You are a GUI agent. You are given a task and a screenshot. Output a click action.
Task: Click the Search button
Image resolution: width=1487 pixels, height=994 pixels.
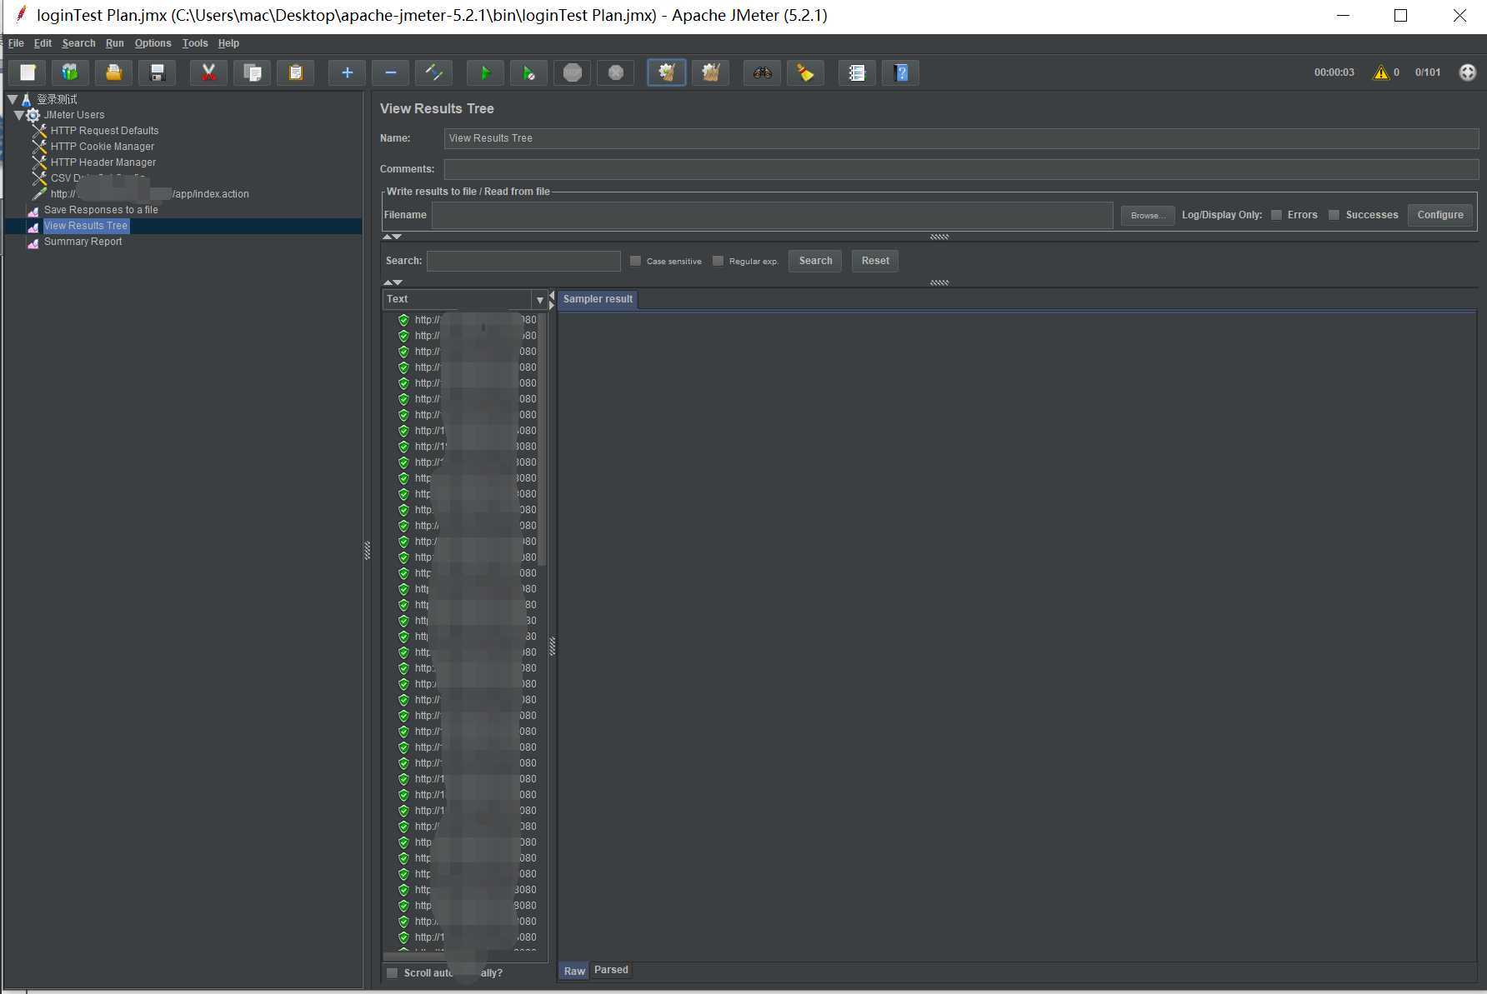815,261
